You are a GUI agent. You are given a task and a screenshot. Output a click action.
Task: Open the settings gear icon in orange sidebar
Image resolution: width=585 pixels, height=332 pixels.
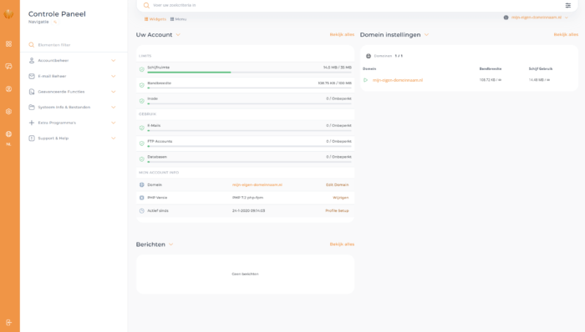8,112
